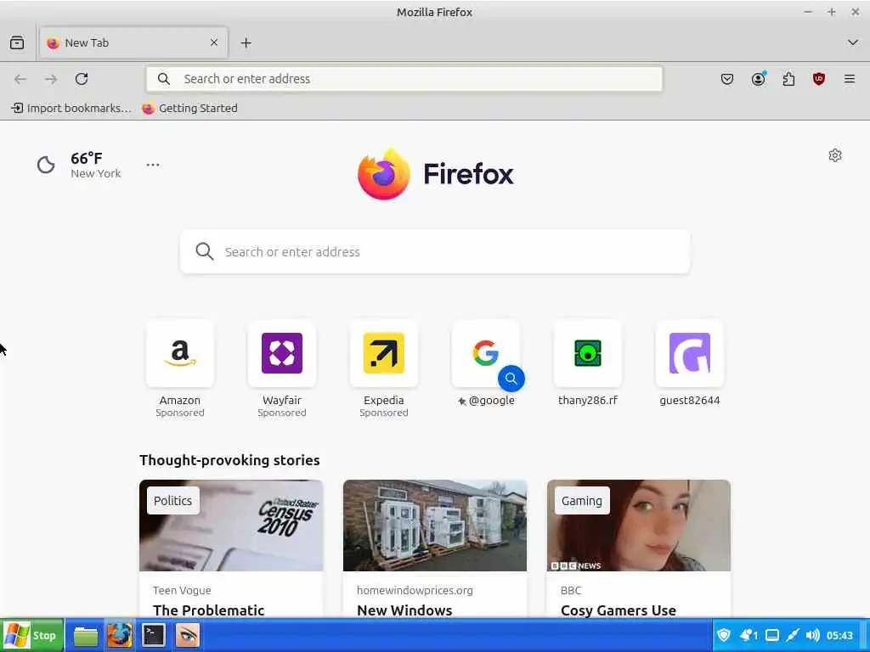The width and height of the screenshot is (870, 652).
Task: Click the Politics topic label
Action: pos(173,501)
